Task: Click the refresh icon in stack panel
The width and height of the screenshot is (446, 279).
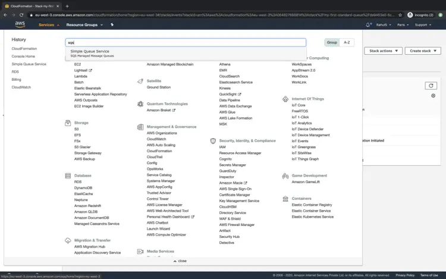Action: [x=431, y=86]
